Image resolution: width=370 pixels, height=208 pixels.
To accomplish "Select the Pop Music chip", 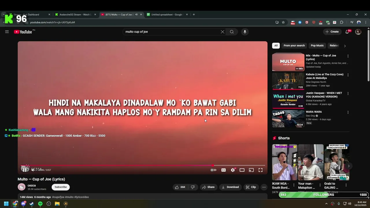I will pos(317,46).
